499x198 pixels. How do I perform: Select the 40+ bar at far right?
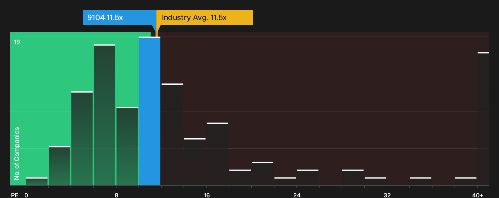[x=483, y=119]
